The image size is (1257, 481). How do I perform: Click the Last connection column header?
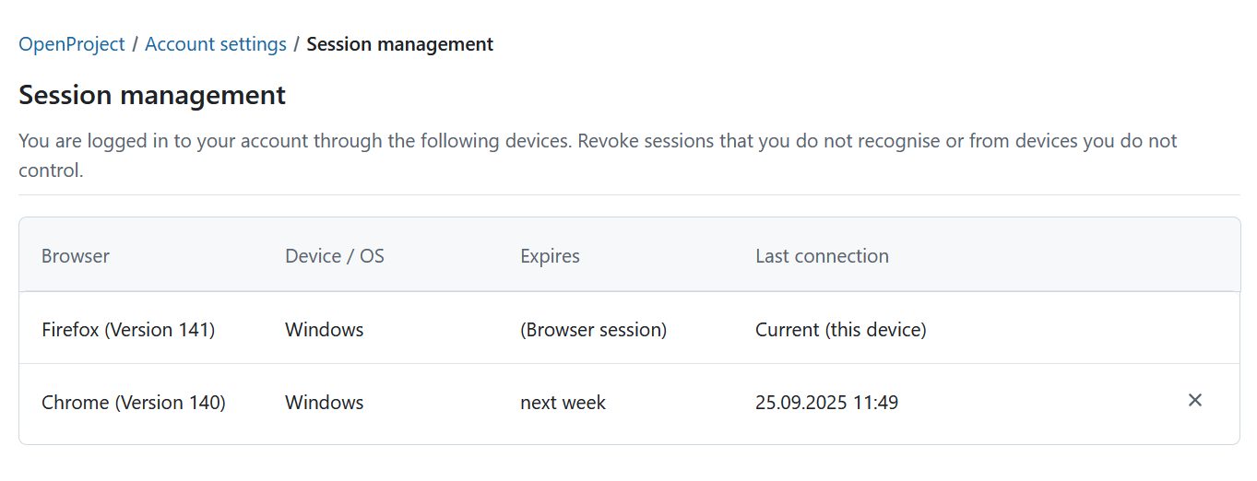[x=822, y=256]
